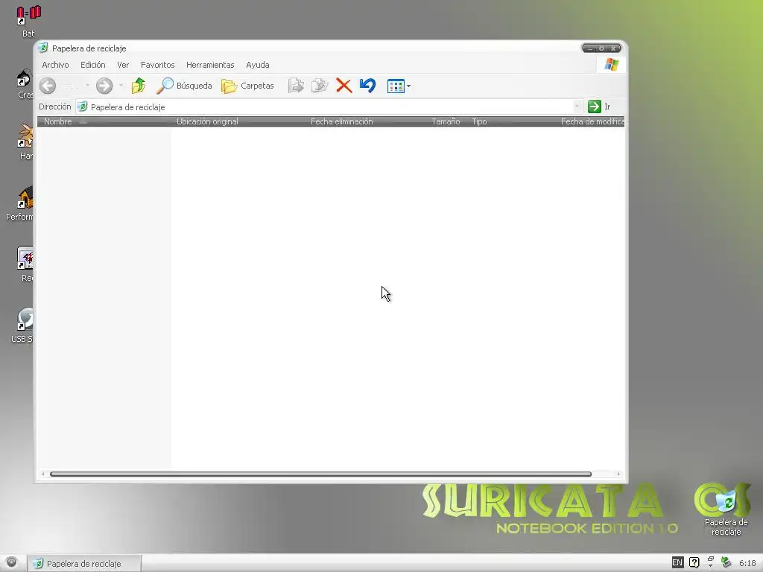Viewport: 763px width, 572px height.
Task: Click the EN language indicator
Action: [x=677, y=563]
